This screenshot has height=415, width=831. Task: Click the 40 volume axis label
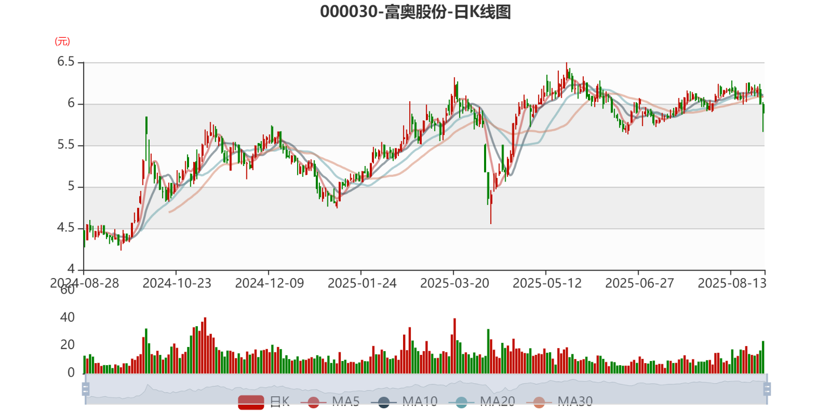(x=68, y=317)
